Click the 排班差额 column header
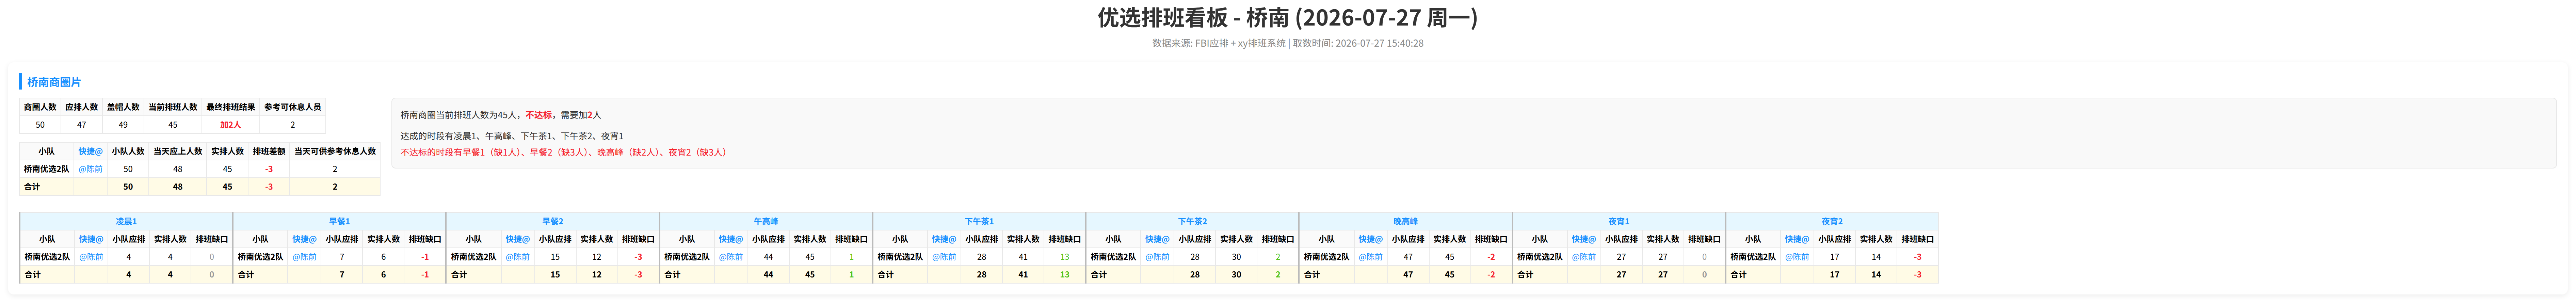This screenshot has height=304, width=2576. (269, 152)
